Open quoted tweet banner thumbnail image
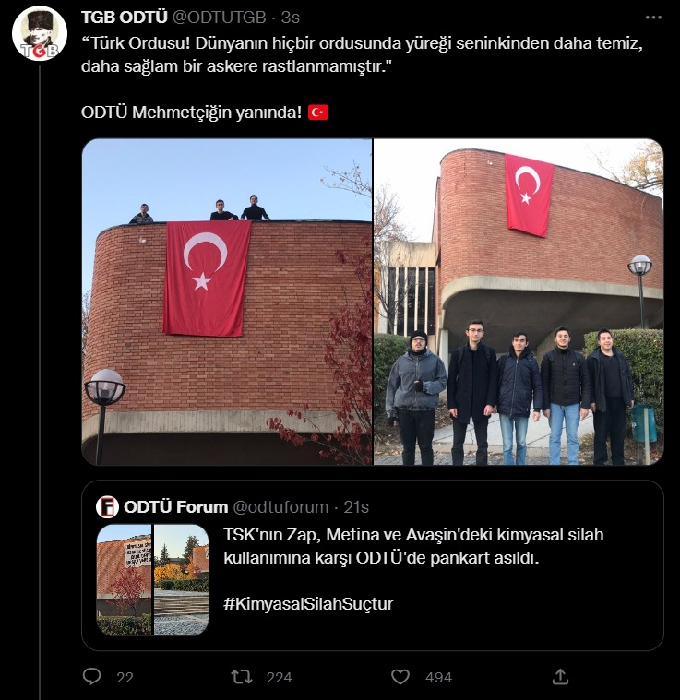The height and width of the screenshot is (700, 680). (125, 579)
